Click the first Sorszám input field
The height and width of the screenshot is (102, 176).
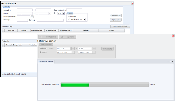coord(25,10)
